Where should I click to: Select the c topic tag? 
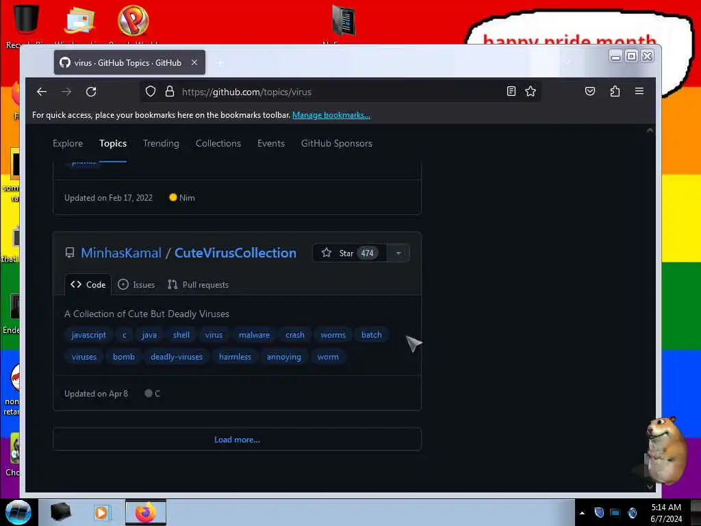[x=125, y=335]
